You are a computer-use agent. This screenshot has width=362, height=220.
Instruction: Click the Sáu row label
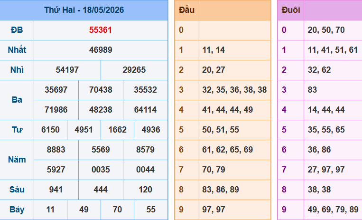click(17, 190)
